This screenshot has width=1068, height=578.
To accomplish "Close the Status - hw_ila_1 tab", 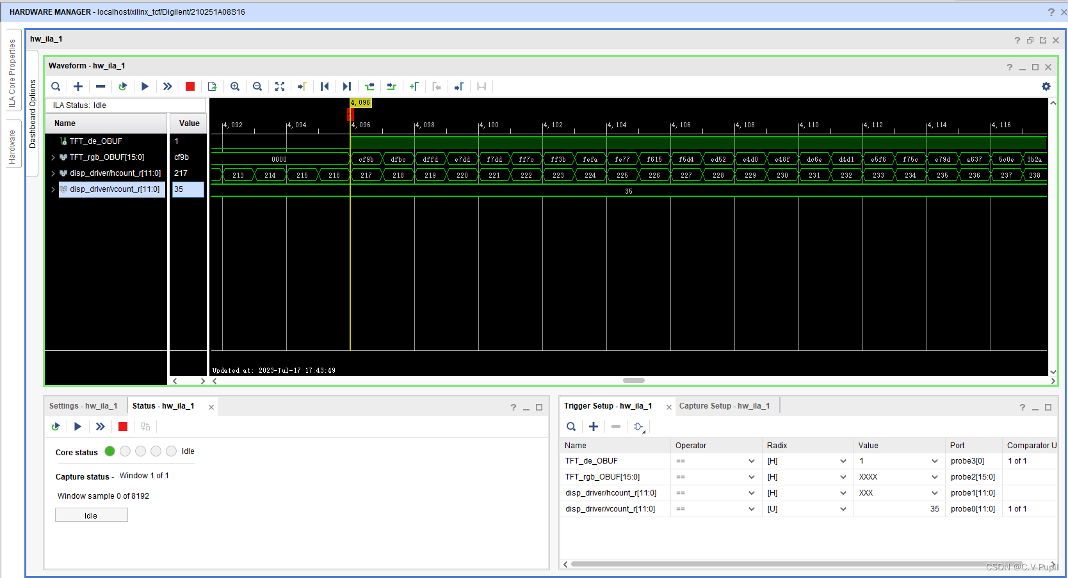I will (211, 407).
